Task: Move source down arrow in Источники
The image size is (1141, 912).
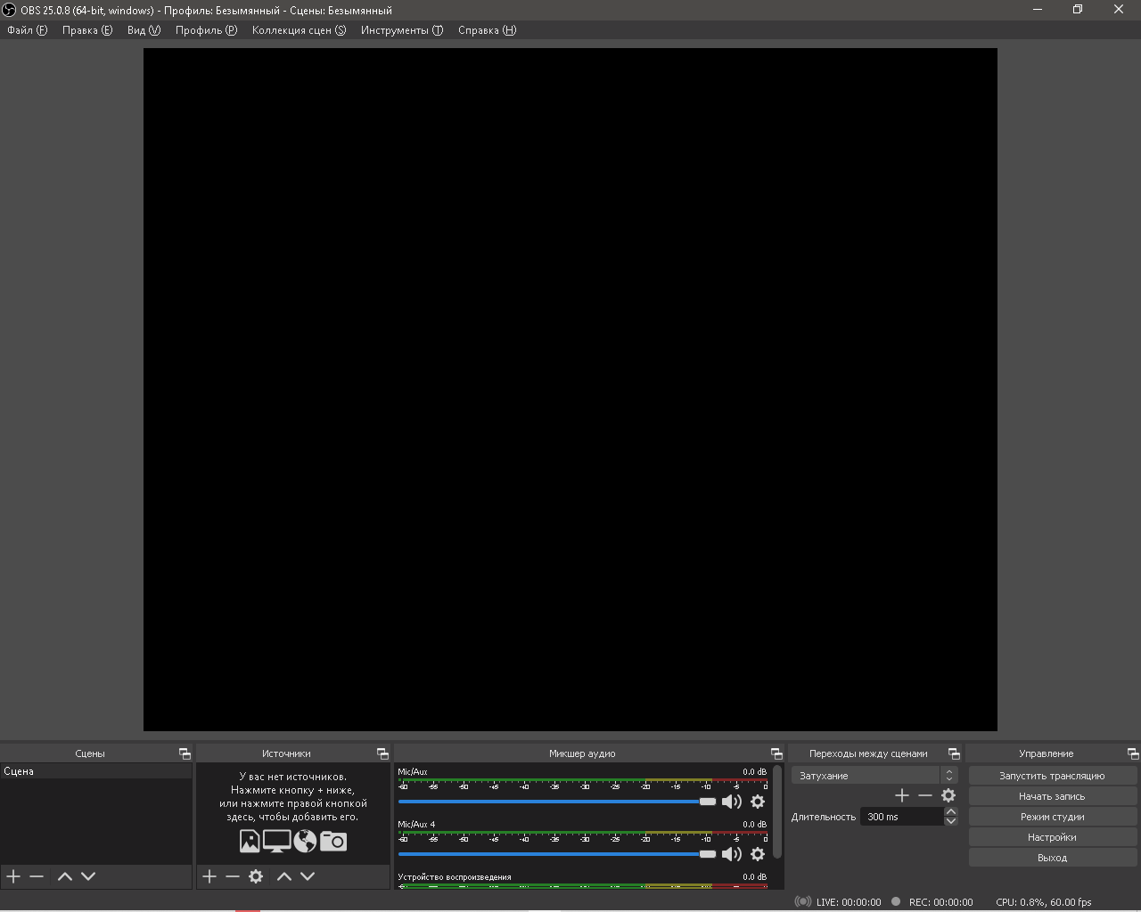Action: point(308,876)
